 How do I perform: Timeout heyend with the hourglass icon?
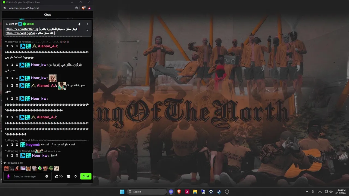pos(12,145)
